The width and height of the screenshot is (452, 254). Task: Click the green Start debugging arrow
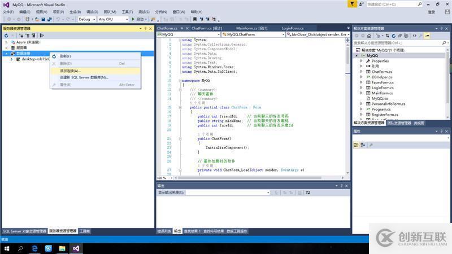pyautogui.click(x=133, y=19)
